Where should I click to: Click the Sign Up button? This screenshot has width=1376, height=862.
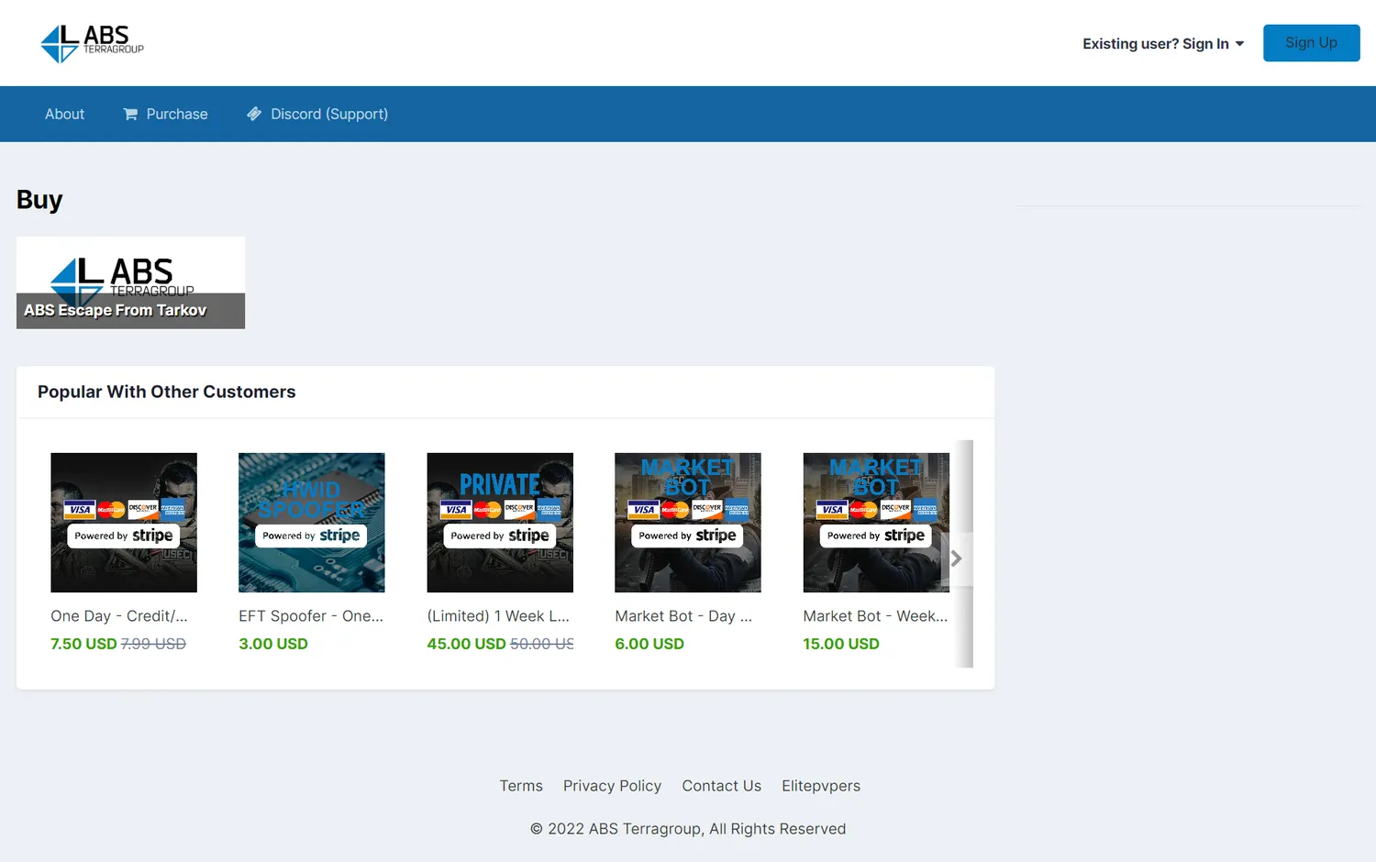(x=1311, y=43)
